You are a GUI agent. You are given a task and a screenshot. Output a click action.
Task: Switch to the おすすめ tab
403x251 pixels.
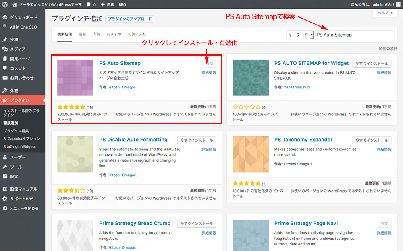tap(114, 34)
